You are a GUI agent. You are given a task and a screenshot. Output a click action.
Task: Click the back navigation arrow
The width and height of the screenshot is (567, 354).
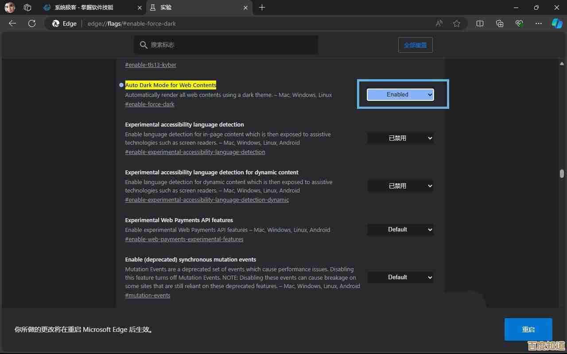click(x=12, y=23)
